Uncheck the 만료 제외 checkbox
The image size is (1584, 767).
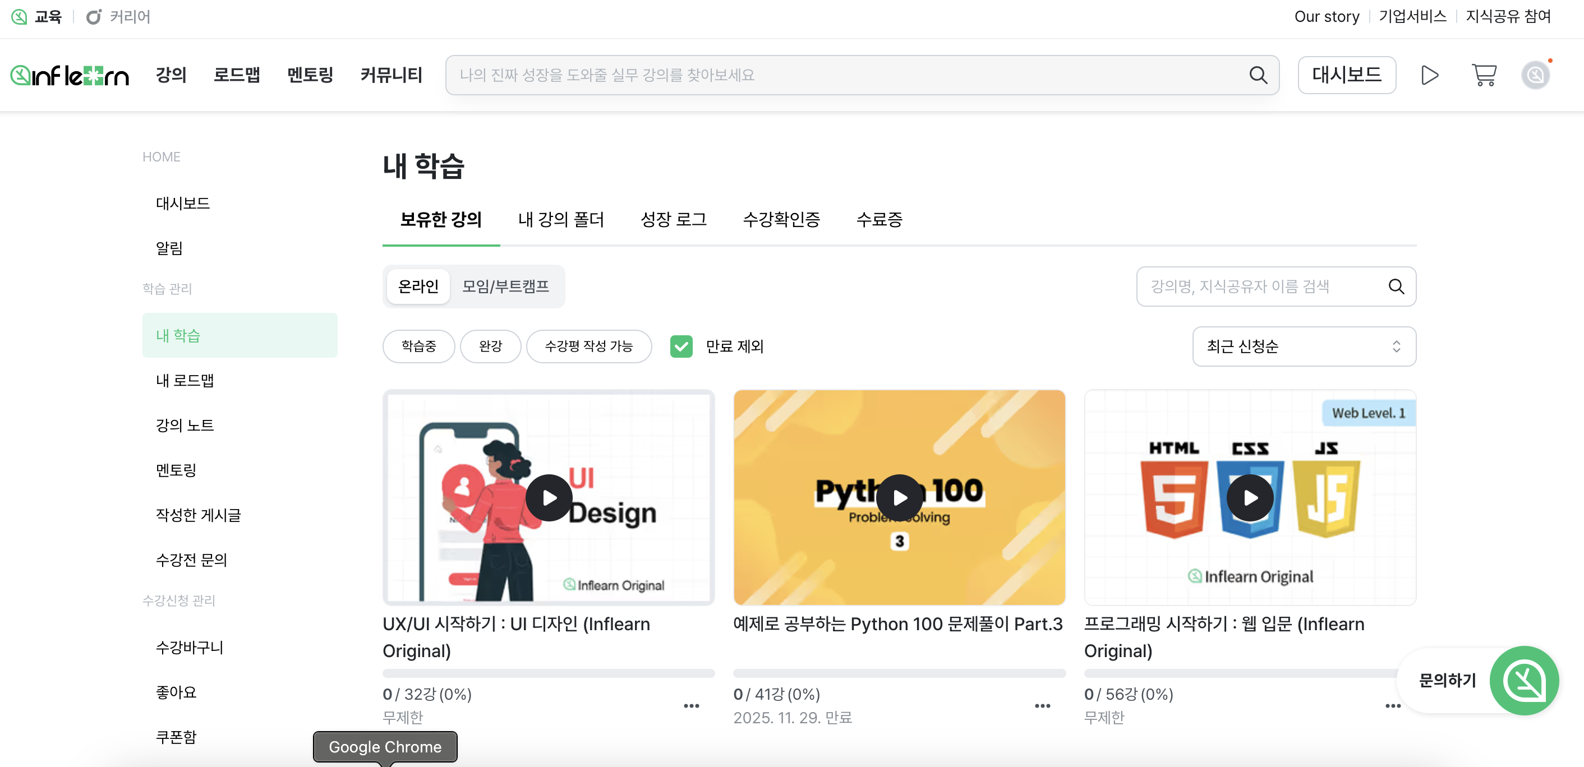tap(681, 346)
